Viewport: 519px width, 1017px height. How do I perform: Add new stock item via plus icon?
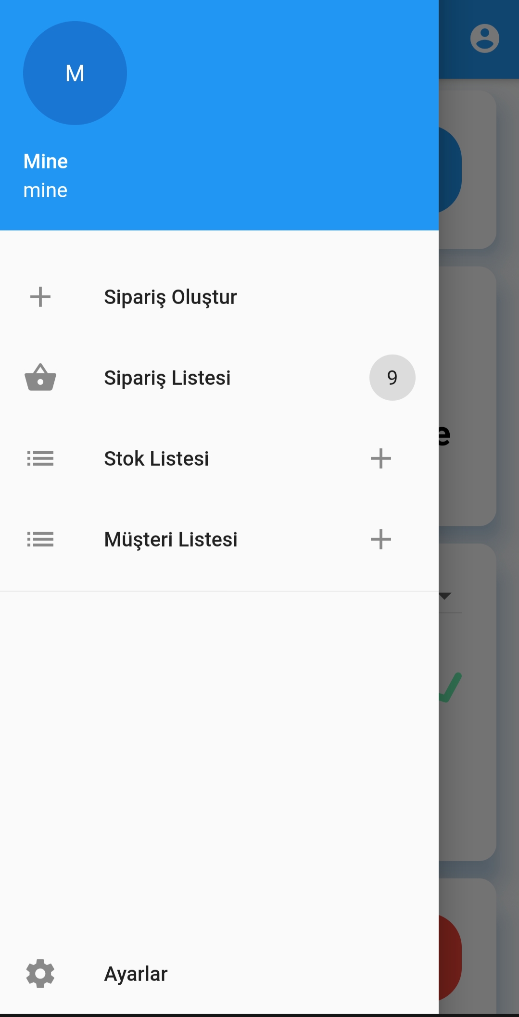tap(381, 458)
